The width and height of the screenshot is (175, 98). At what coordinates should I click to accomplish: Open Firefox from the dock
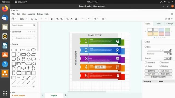[5, 8]
